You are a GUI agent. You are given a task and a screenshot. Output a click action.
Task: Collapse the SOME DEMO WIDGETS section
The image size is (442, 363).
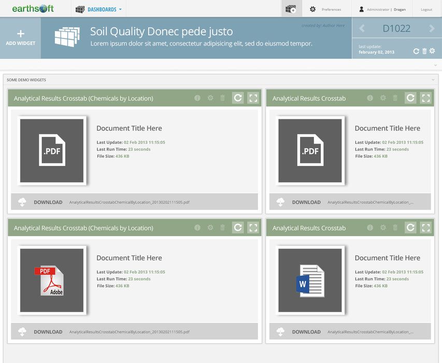tap(433, 80)
